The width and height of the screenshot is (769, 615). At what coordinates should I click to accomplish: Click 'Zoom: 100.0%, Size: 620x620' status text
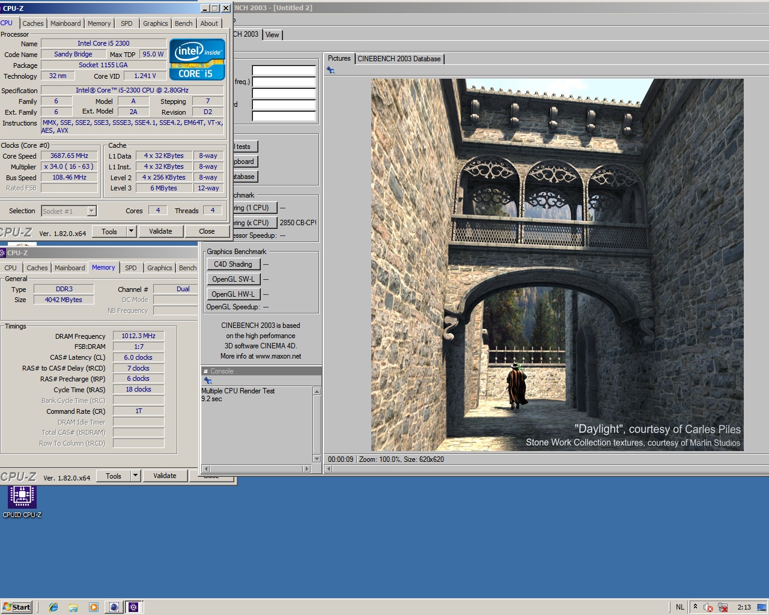coord(401,459)
